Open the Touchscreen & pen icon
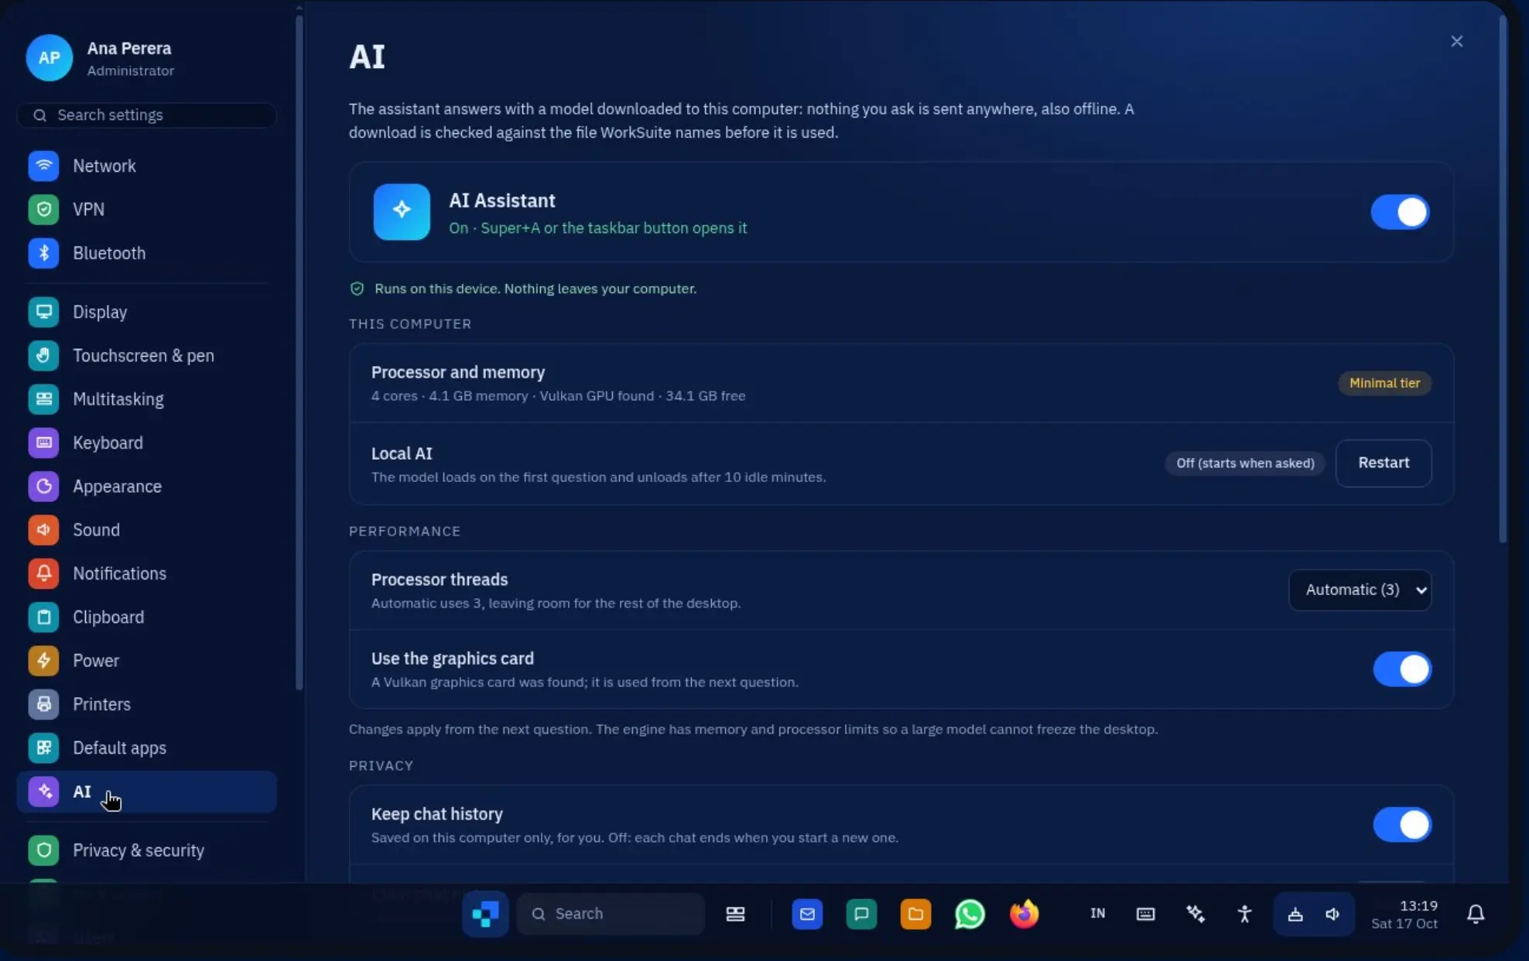The image size is (1529, 961). coord(43,355)
